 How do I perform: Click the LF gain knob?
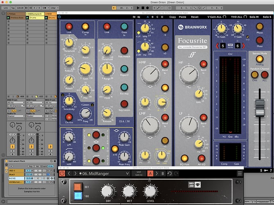(189, 125)
